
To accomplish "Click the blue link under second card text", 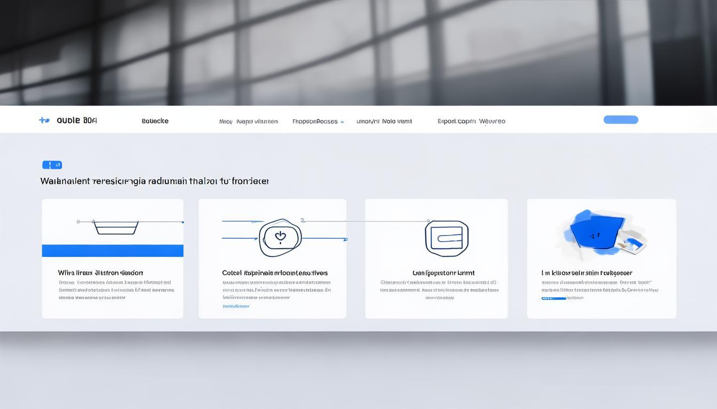I will pos(236,306).
